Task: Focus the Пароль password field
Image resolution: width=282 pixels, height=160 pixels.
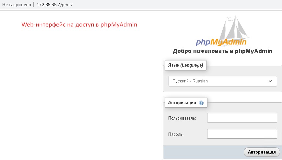Action: (242, 134)
